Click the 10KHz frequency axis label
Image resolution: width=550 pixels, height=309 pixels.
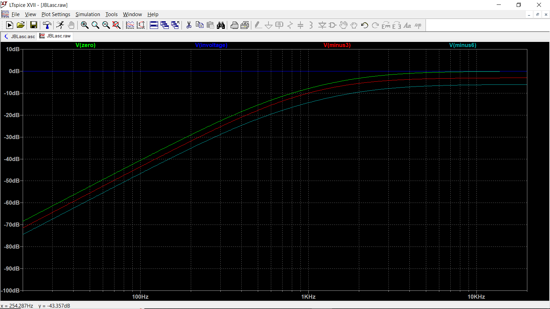476,297
